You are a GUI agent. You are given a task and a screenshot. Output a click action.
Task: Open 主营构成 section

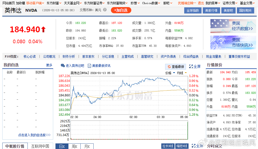pyautogui.click(x=127, y=56)
